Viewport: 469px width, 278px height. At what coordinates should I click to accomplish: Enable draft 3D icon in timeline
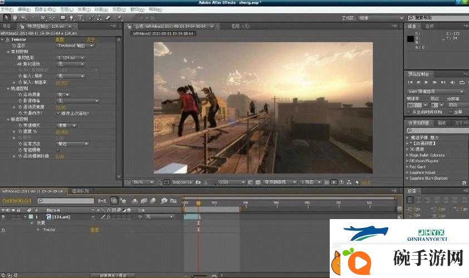(123, 201)
